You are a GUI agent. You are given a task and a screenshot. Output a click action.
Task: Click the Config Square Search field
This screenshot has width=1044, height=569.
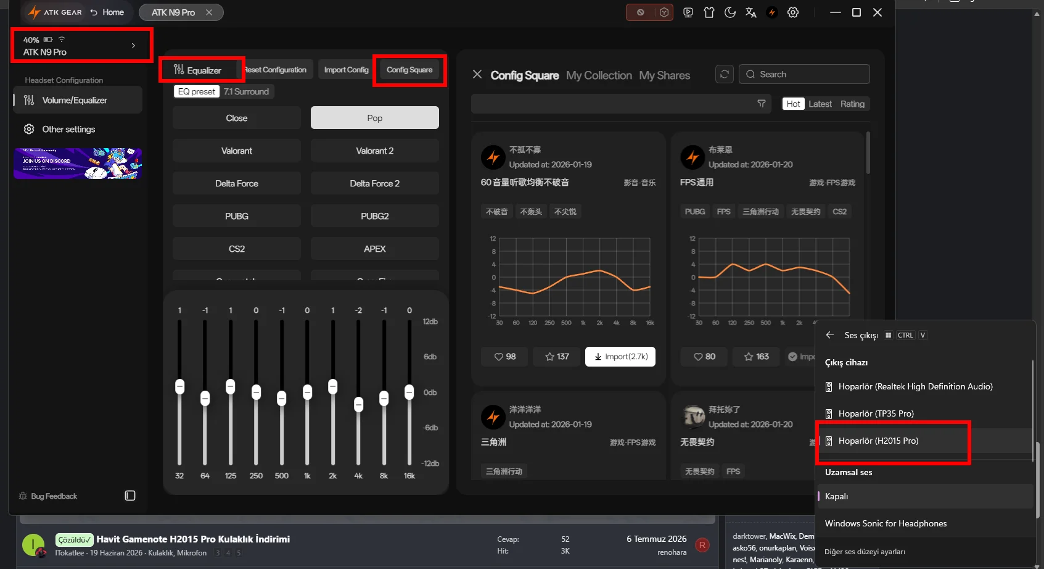tap(804, 74)
